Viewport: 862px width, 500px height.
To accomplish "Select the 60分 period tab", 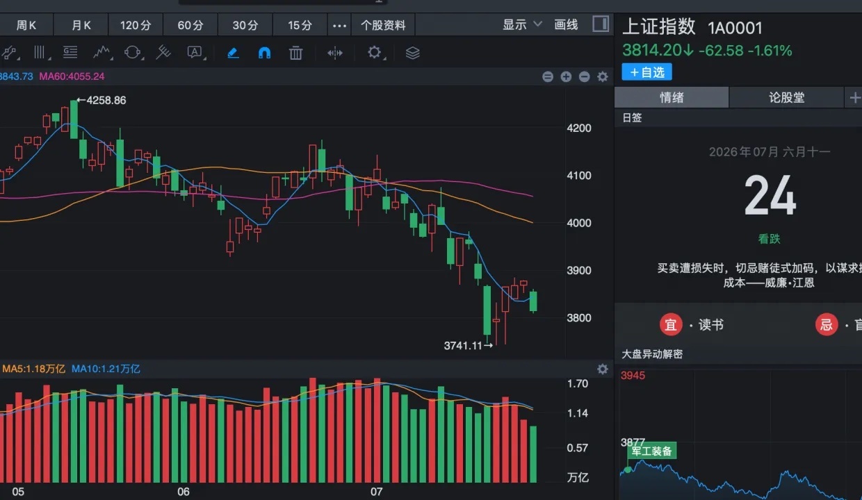I will (190, 25).
